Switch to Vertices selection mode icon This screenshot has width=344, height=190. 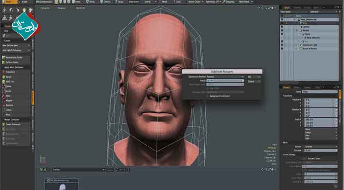pyautogui.click(x=61, y=2)
